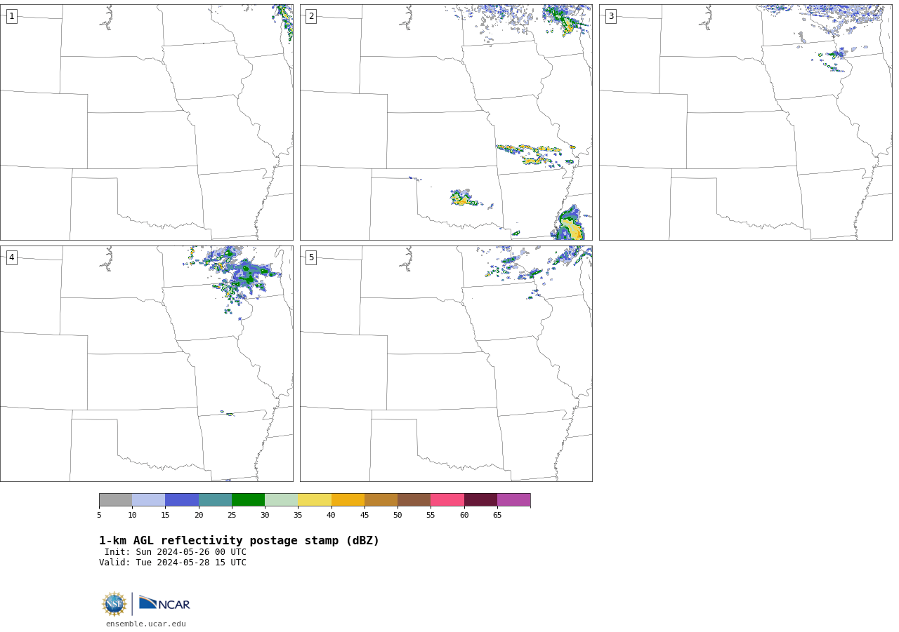
Task: Click the colorbar tick label 50
Action: 398,516
